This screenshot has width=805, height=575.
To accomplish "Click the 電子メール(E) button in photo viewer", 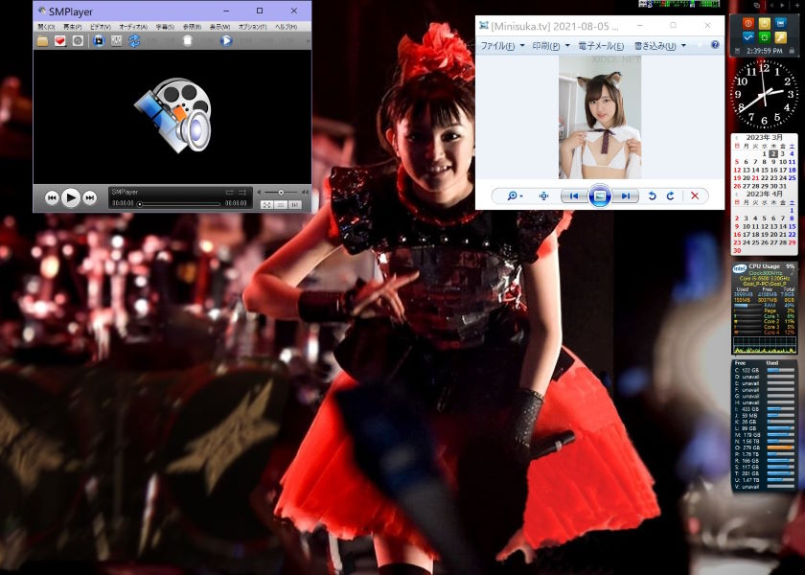I will coord(601,46).
